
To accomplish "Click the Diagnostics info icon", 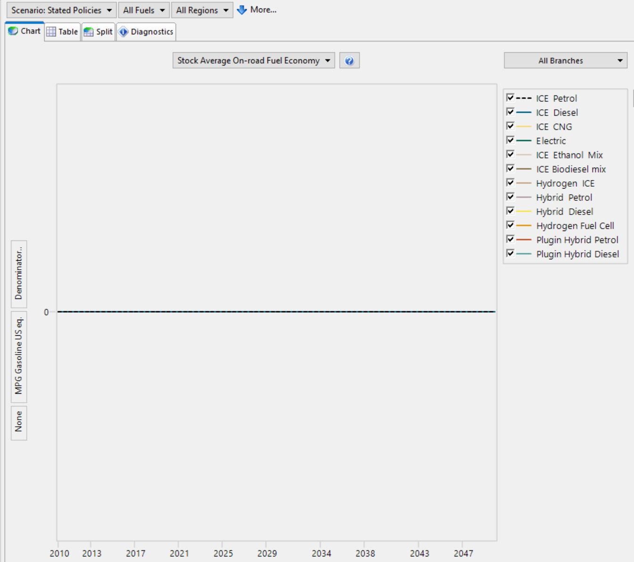I will (123, 32).
